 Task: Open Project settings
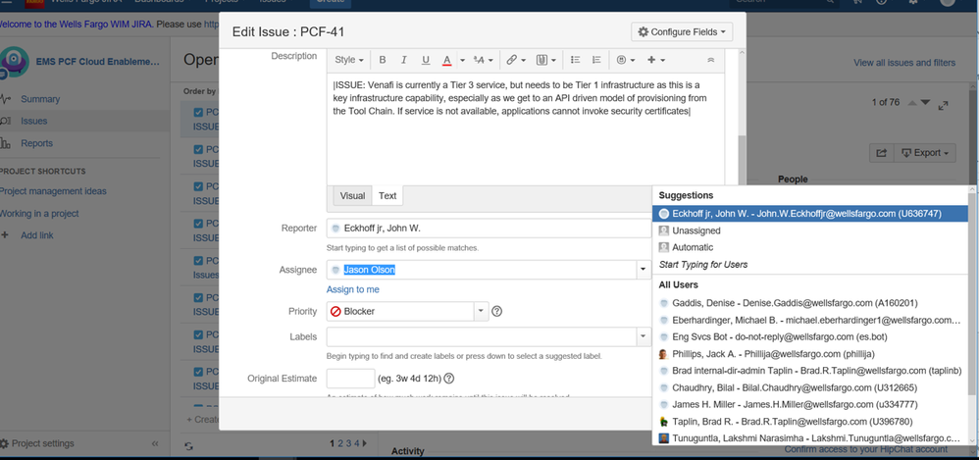(x=37, y=443)
